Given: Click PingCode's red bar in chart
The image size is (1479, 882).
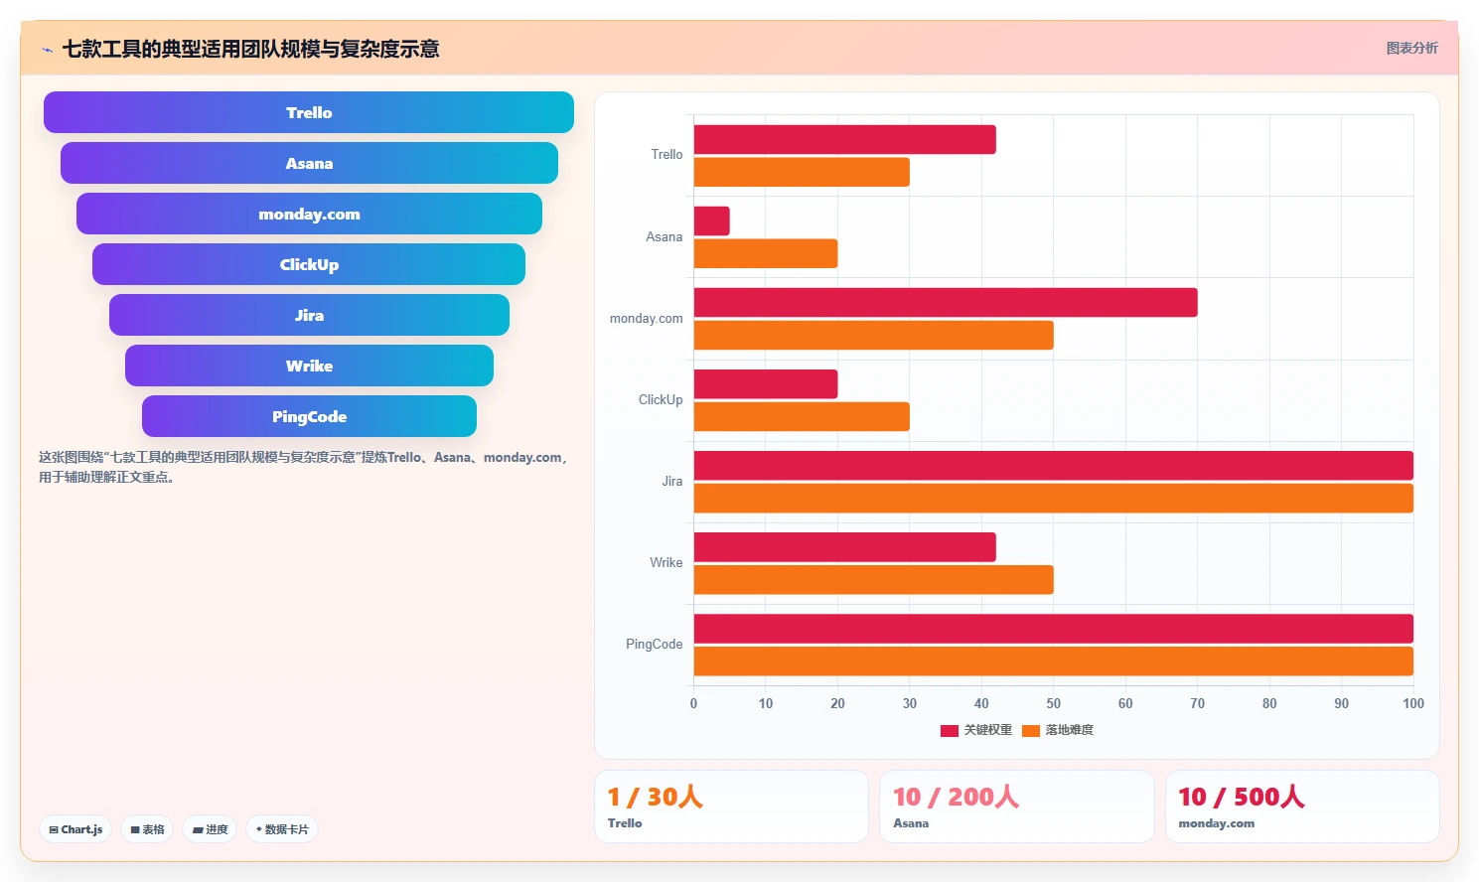Looking at the screenshot, I should point(1053,629).
